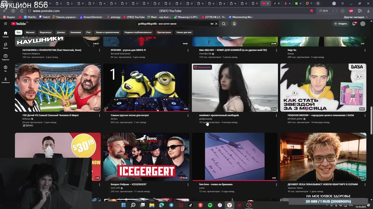Image resolution: width=373 pixels, height=209 pixels.
Task: Select the Видеоигры filter chip
Action: [45, 32]
